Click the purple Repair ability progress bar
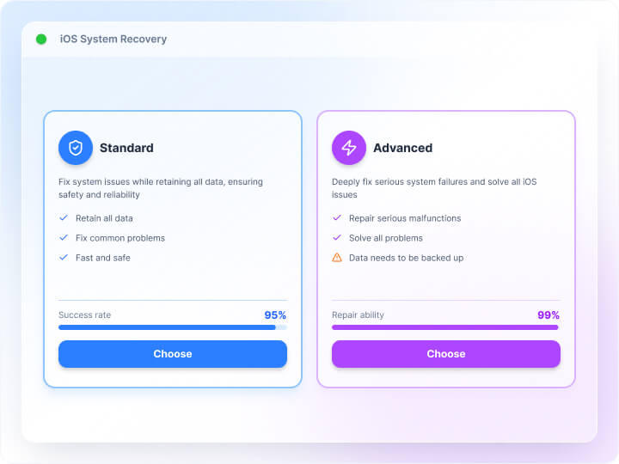 point(446,327)
